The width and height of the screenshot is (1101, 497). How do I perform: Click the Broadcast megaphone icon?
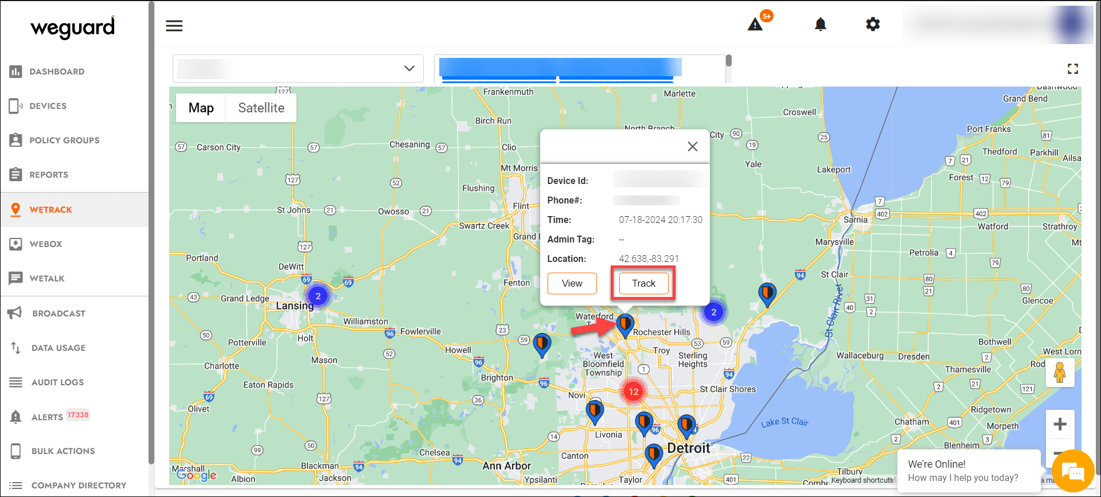14,313
